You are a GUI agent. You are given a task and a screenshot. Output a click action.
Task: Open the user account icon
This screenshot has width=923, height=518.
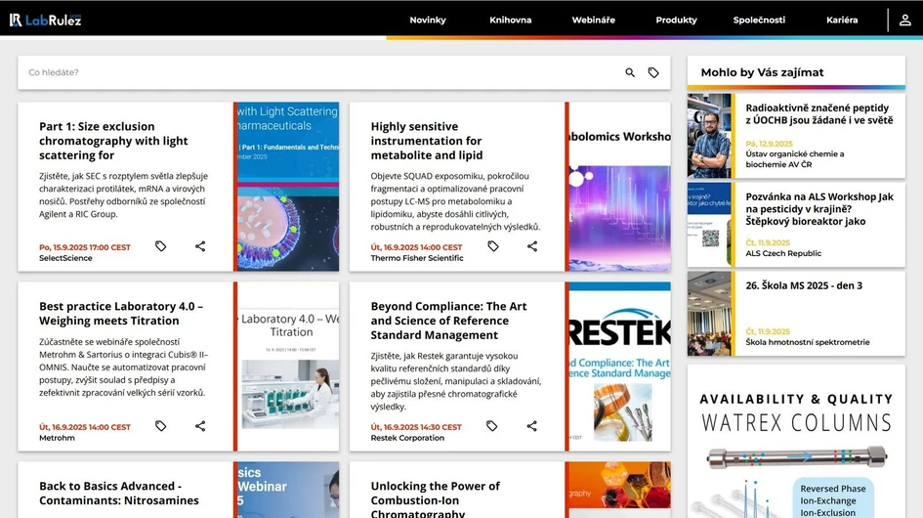pyautogui.click(x=904, y=21)
